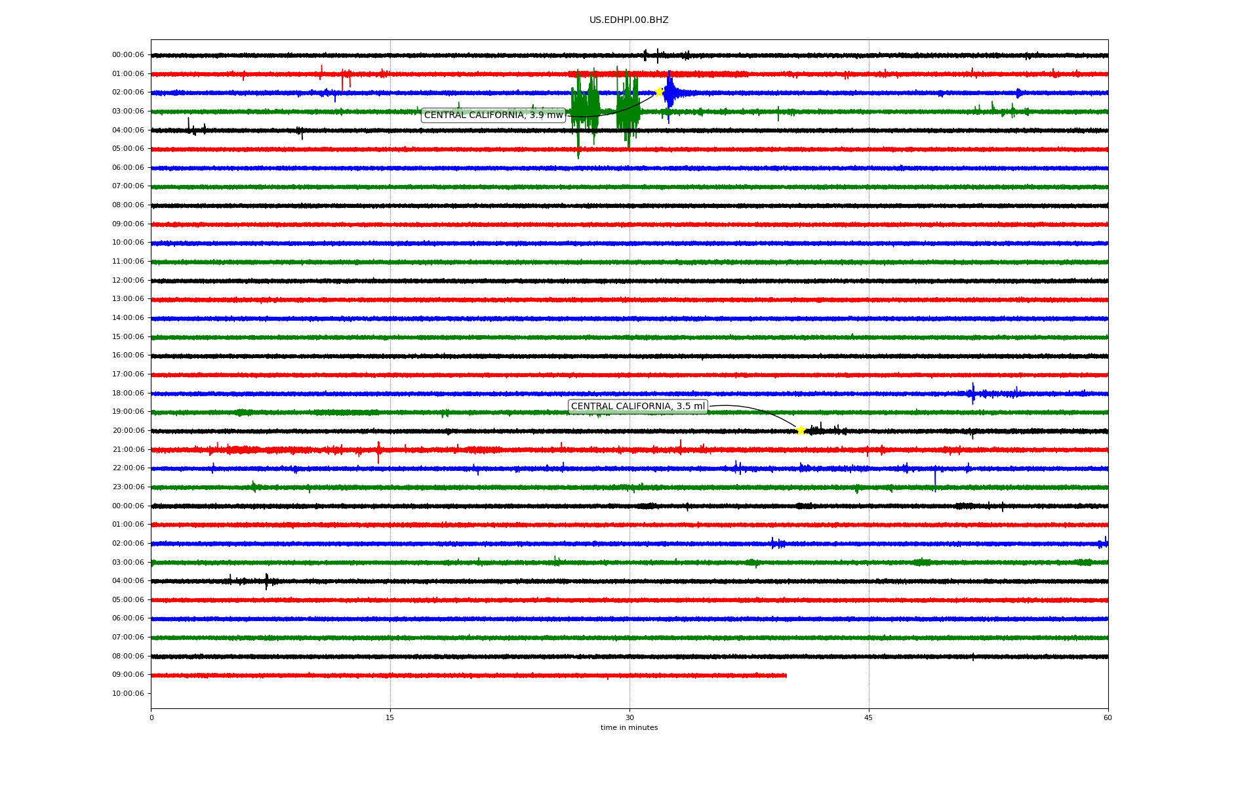1259x787 pixels.
Task: Click the 19:00:06 row label
Action: point(128,412)
